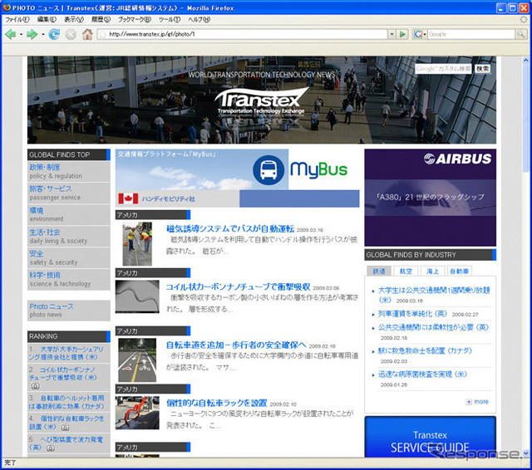Click the Google toolbar search field
This screenshot has height=470, width=532.
[x=471, y=34]
